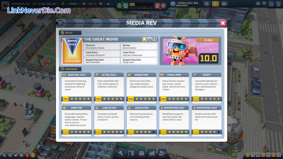
Task: Set game speed to normal play
Action: (x=215, y=4)
